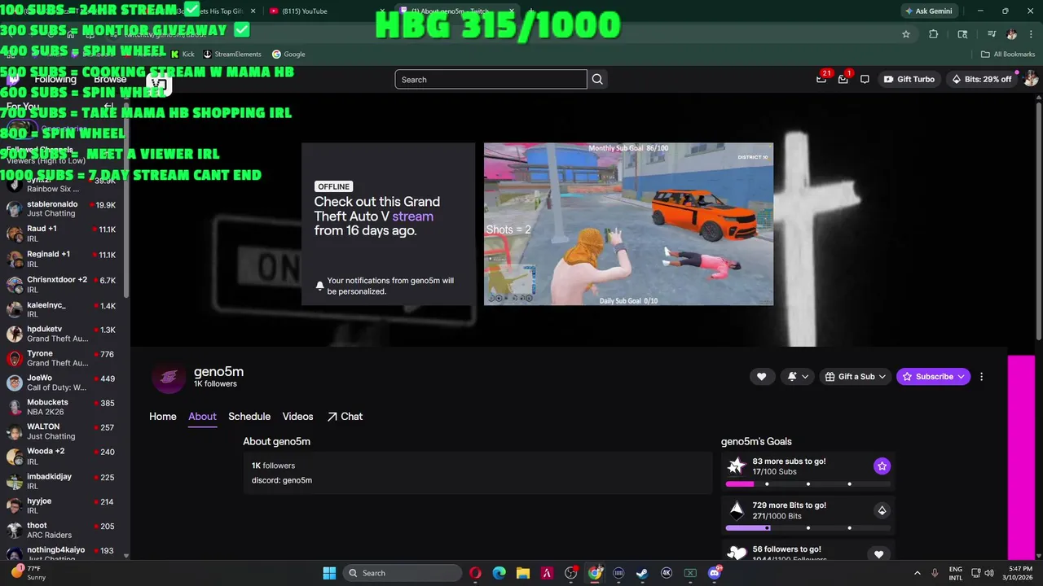Click the Bits icon button in Bits goal
This screenshot has width=1043, height=586.
pyautogui.click(x=882, y=510)
